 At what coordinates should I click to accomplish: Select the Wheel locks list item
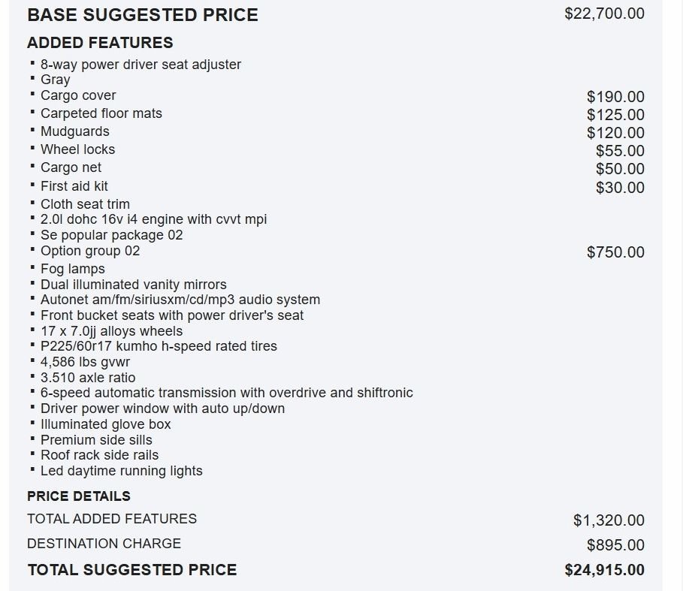click(x=78, y=149)
